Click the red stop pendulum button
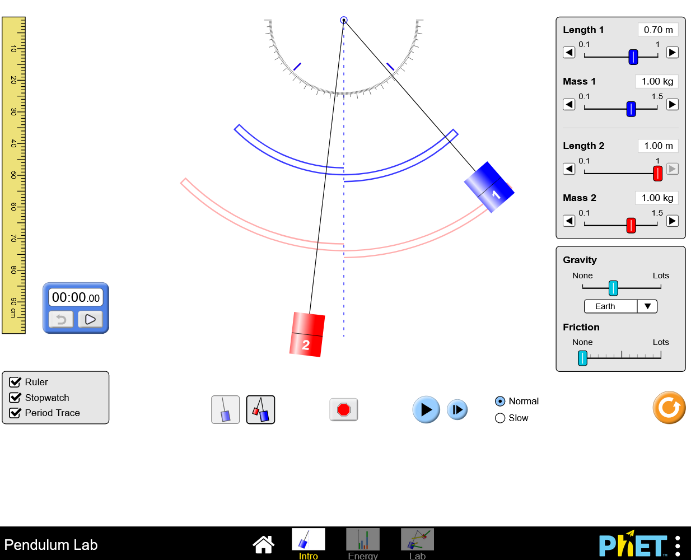 343,410
